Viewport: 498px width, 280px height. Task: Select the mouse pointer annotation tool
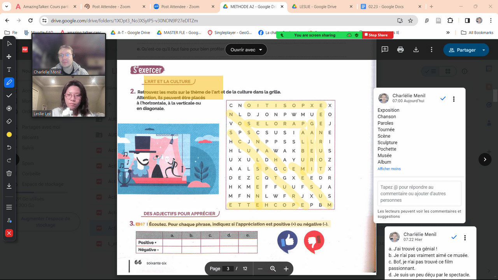(x=9, y=44)
